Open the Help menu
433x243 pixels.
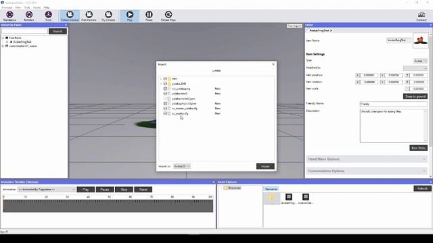[x=47, y=7]
